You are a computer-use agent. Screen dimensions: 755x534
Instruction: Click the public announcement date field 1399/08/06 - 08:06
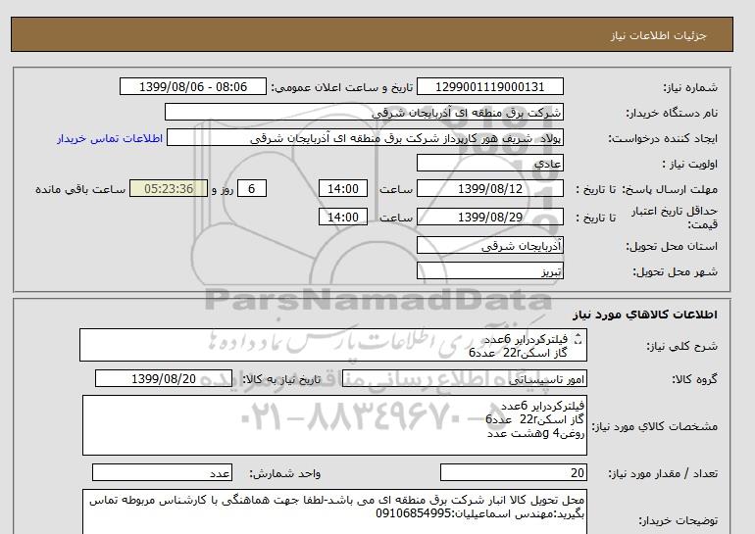tap(192, 87)
